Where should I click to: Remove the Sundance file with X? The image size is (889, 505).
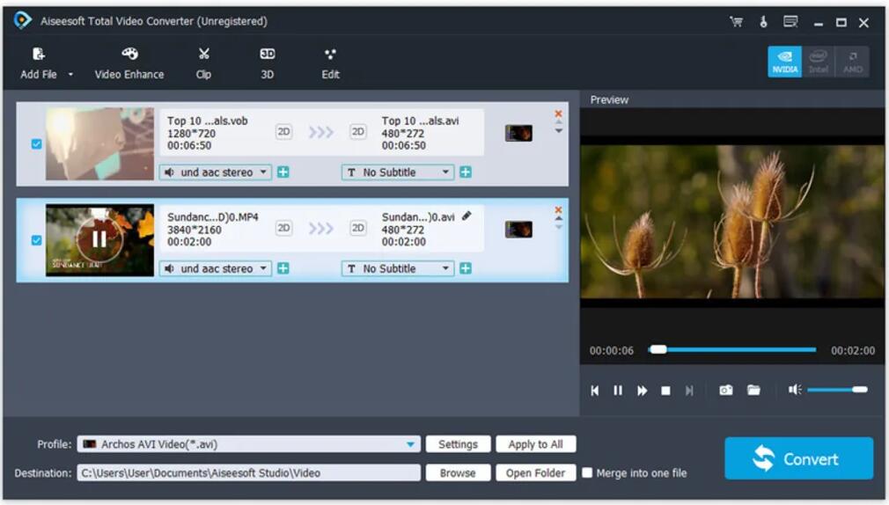[558, 210]
